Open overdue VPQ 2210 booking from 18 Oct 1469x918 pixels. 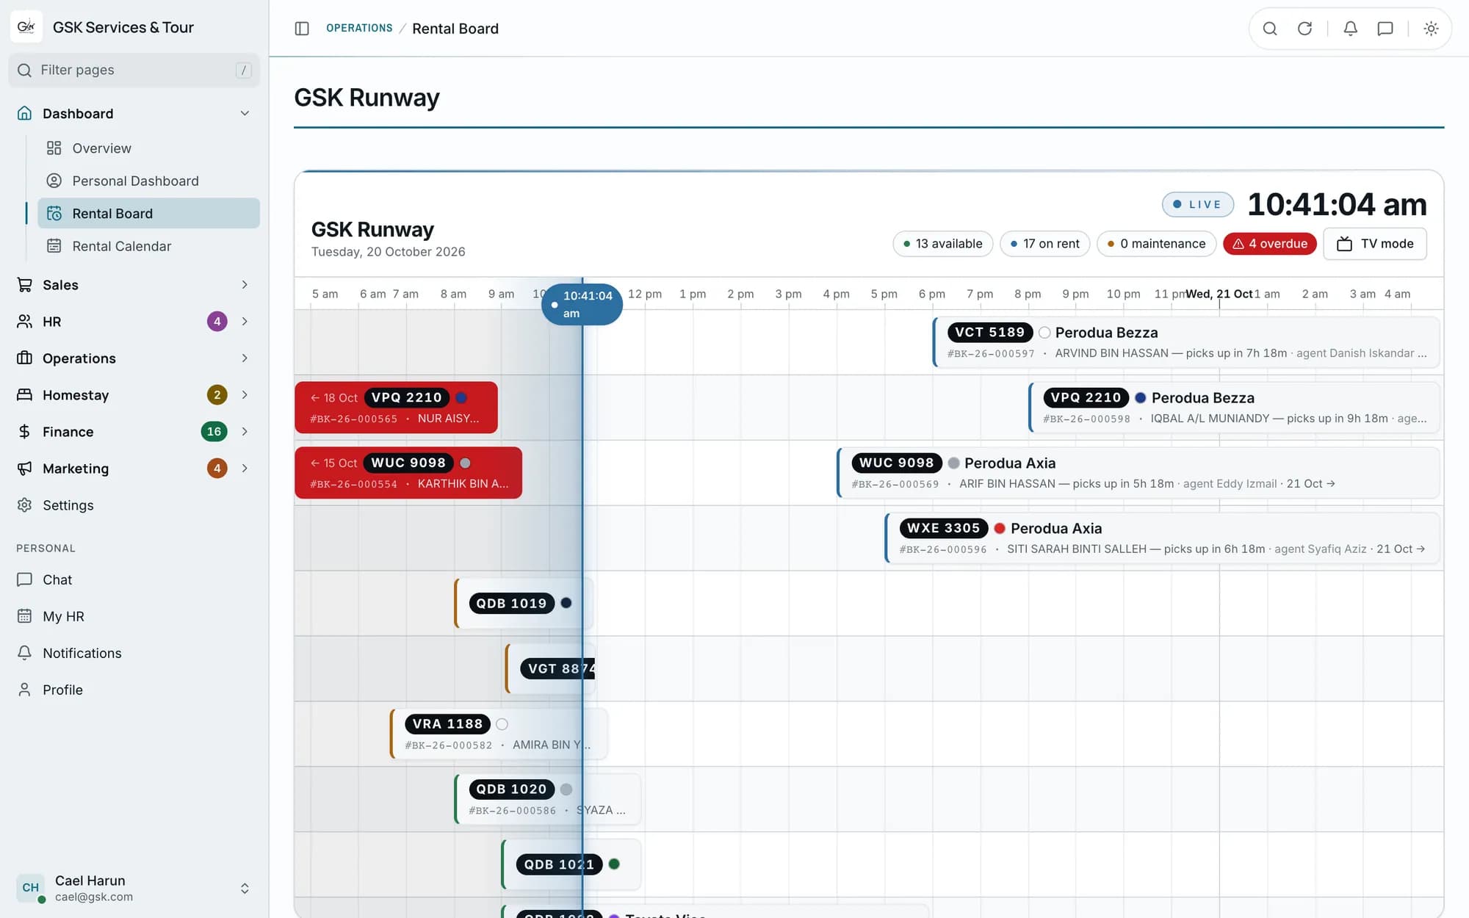click(x=396, y=408)
